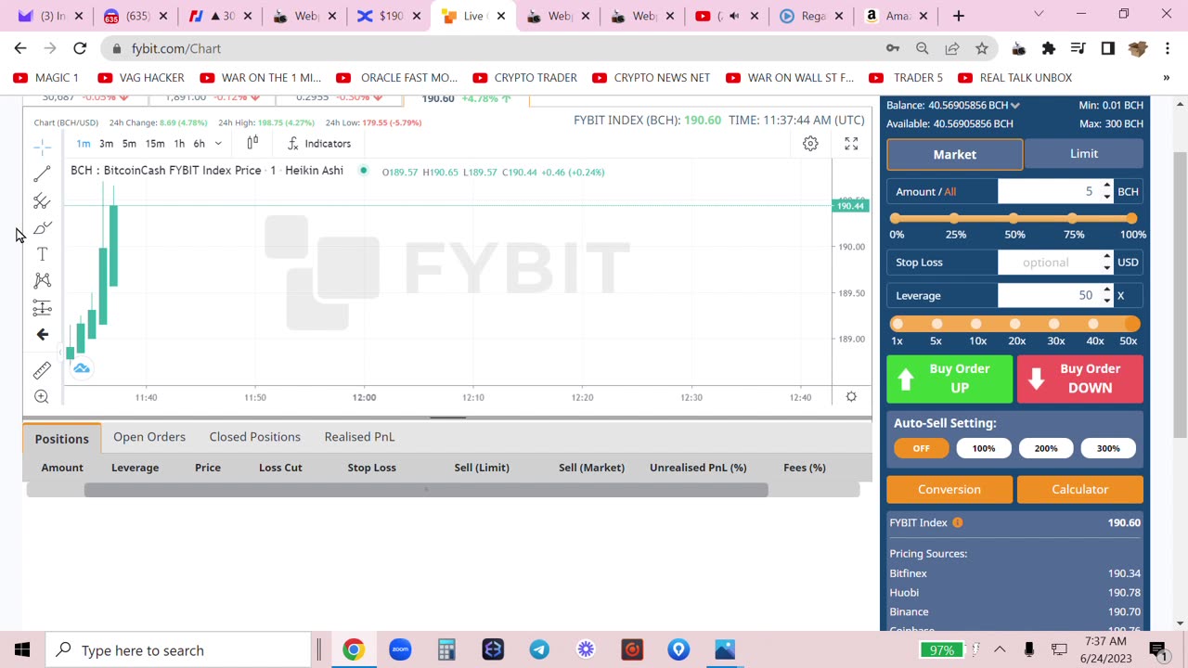Open the Calculator tool
This screenshot has width=1188, height=668.
point(1079,489)
